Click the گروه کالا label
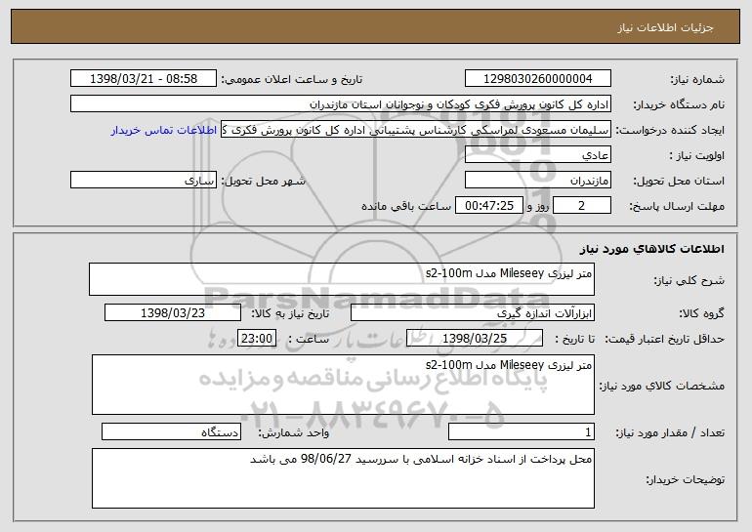 701,313
